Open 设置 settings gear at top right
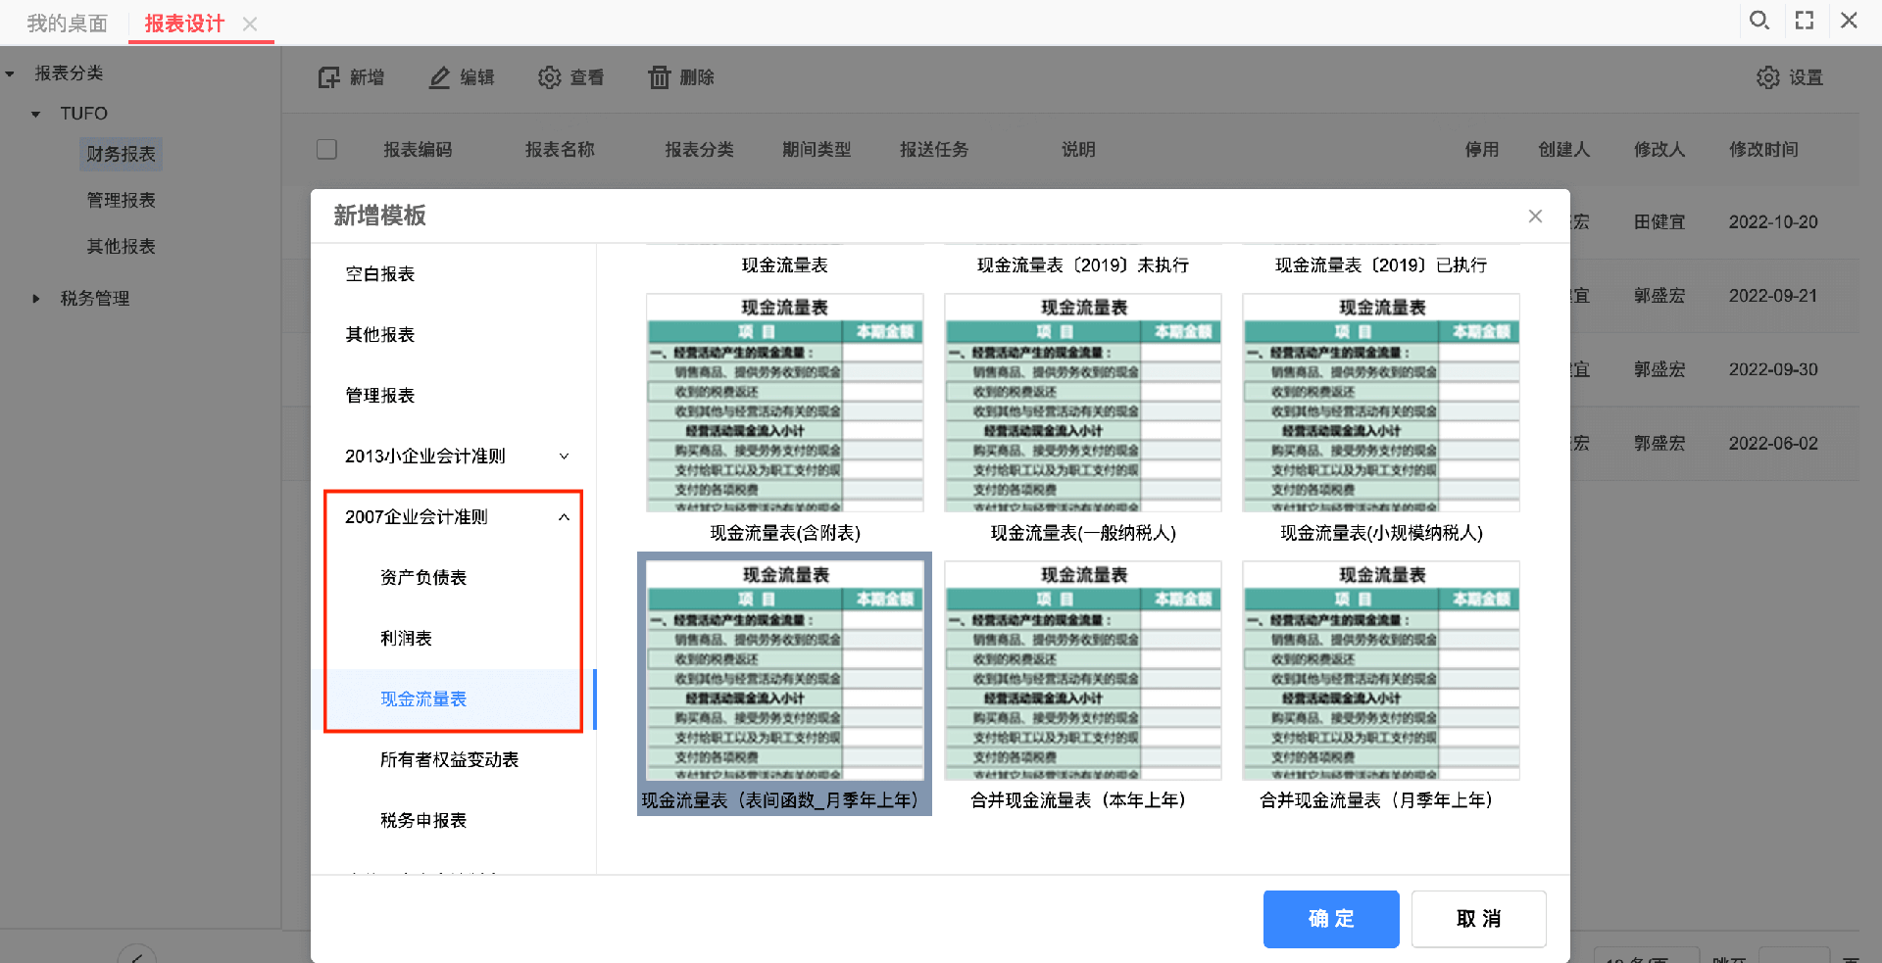This screenshot has width=1882, height=963. [x=1767, y=77]
